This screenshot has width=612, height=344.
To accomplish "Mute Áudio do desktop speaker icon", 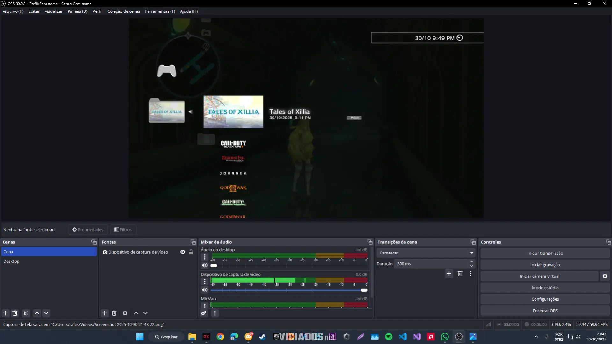I will (205, 265).
